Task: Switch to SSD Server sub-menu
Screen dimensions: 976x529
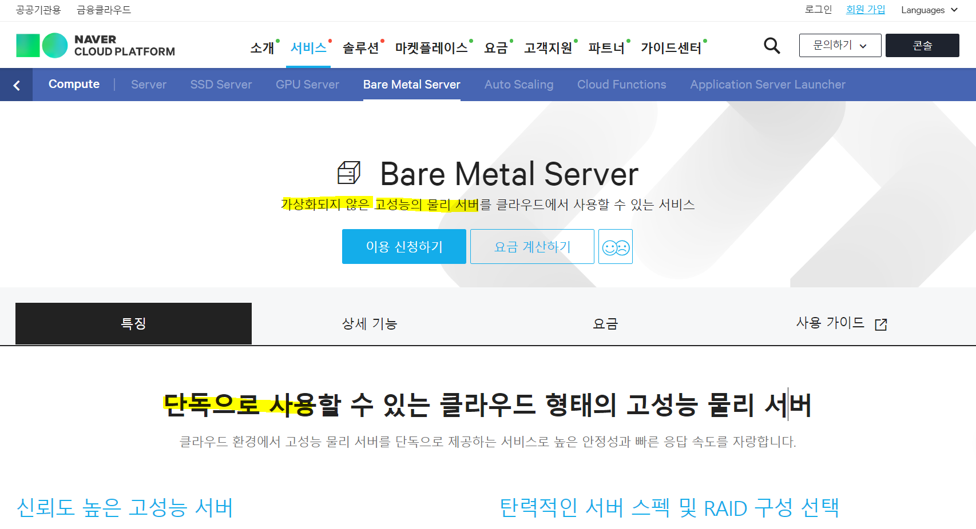Action: click(221, 85)
